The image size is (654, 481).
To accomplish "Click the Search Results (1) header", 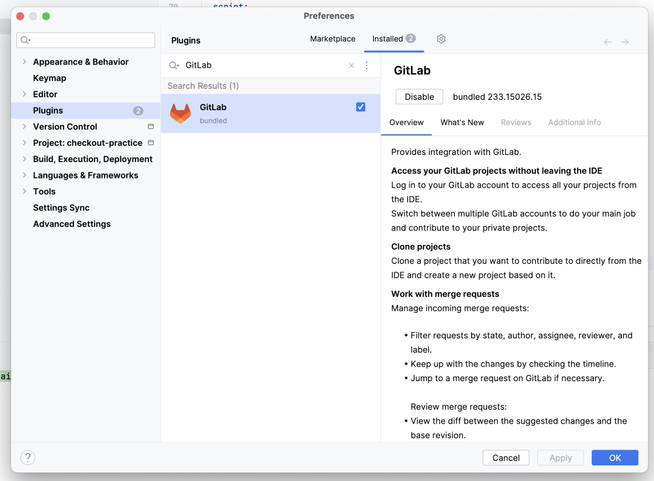I will pos(203,86).
